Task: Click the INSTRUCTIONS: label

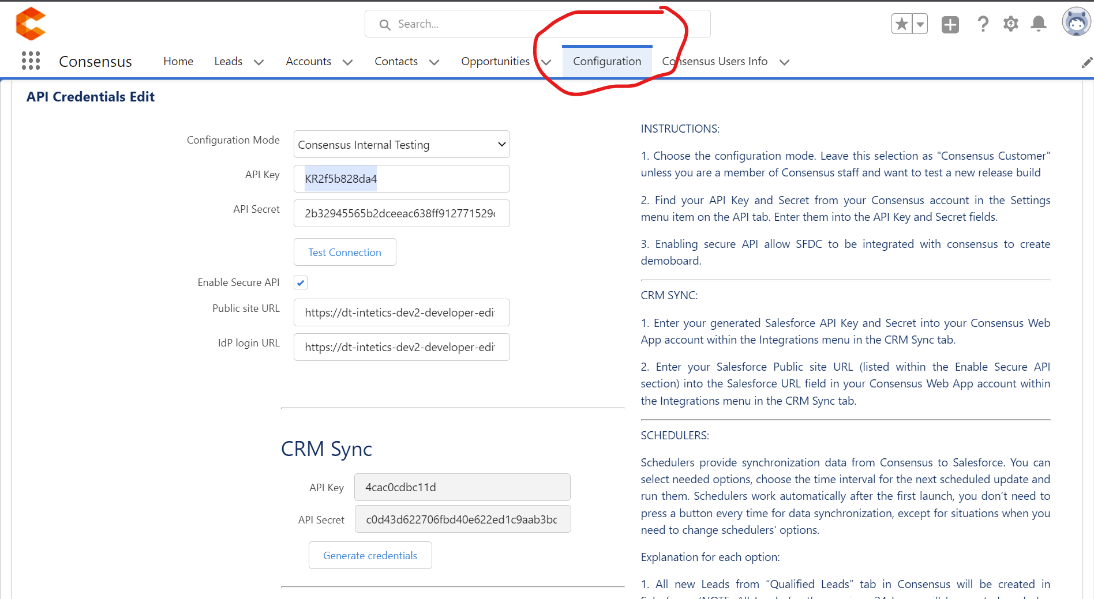Action: coord(680,129)
